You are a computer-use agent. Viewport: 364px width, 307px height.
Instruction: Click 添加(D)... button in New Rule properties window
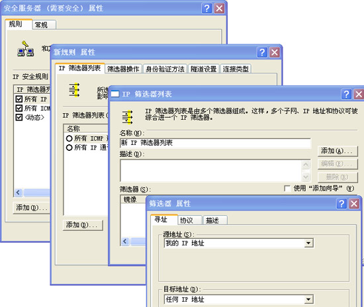[x=83, y=225]
